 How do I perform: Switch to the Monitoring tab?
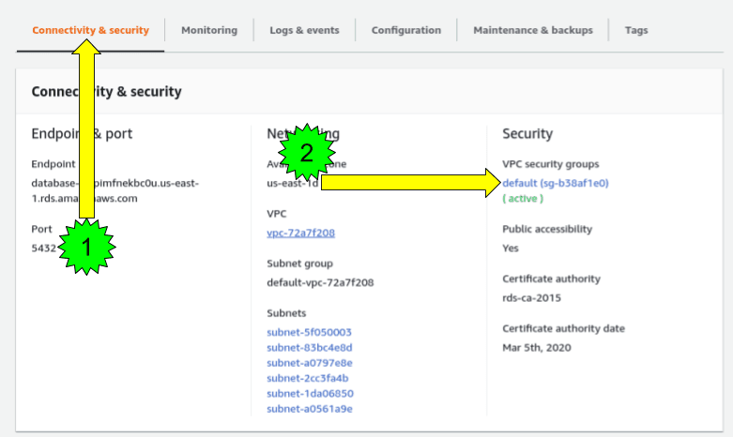[208, 30]
